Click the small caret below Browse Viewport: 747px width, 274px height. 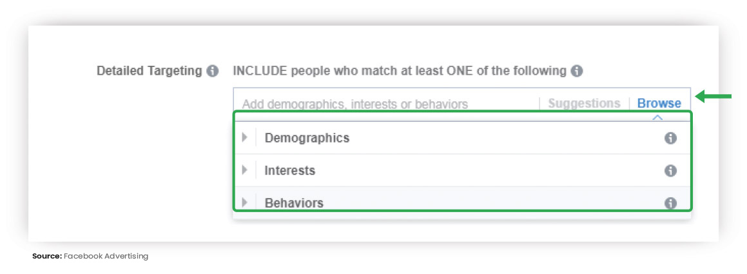tap(657, 117)
